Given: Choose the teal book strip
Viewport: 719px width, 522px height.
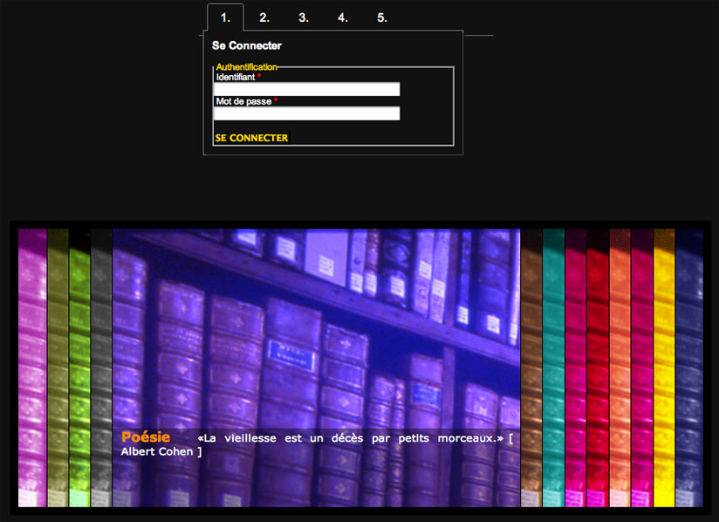Looking at the screenshot, I should point(554,367).
